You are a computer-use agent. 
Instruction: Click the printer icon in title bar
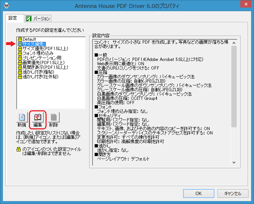(7, 6)
